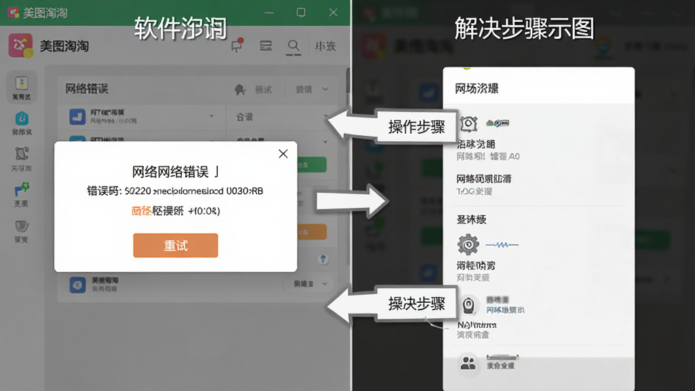Click the gear icon in right panel

click(468, 244)
